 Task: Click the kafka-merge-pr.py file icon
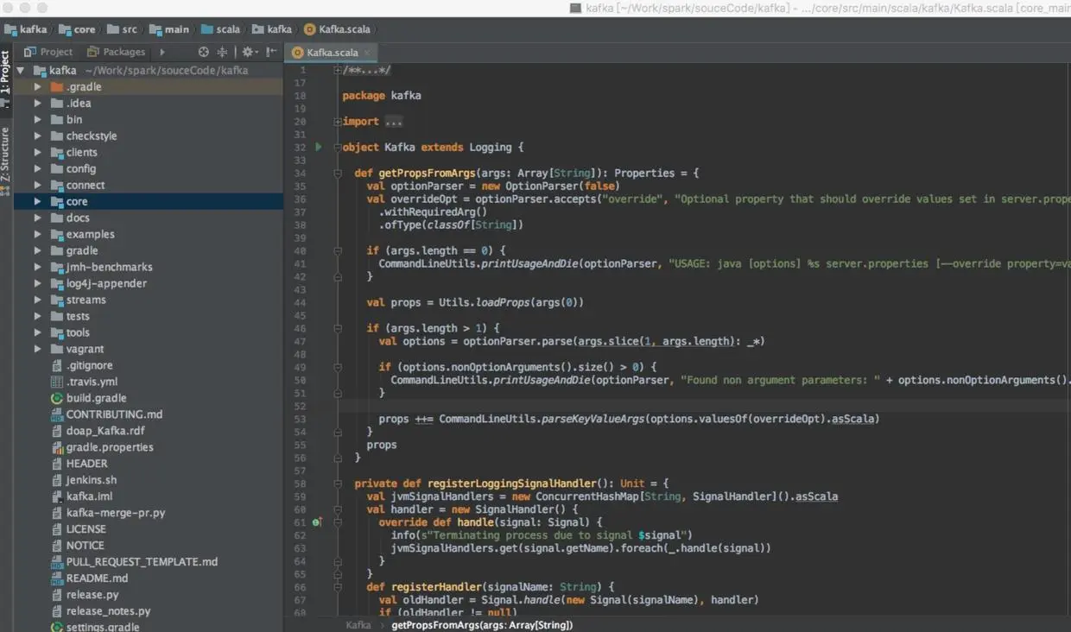coord(57,514)
